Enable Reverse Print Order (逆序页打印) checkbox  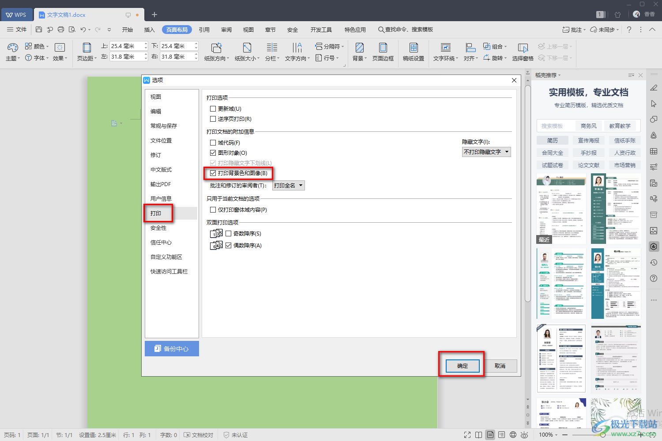(213, 119)
